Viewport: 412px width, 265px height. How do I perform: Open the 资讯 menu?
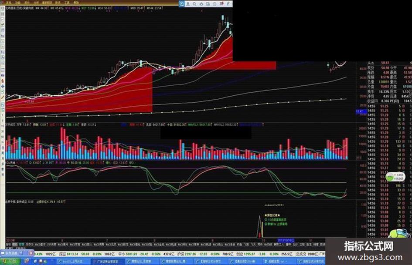58,2
